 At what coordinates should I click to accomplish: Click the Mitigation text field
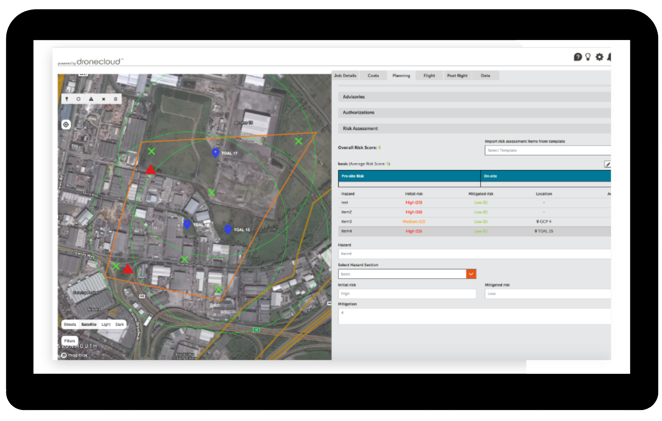pos(474,316)
